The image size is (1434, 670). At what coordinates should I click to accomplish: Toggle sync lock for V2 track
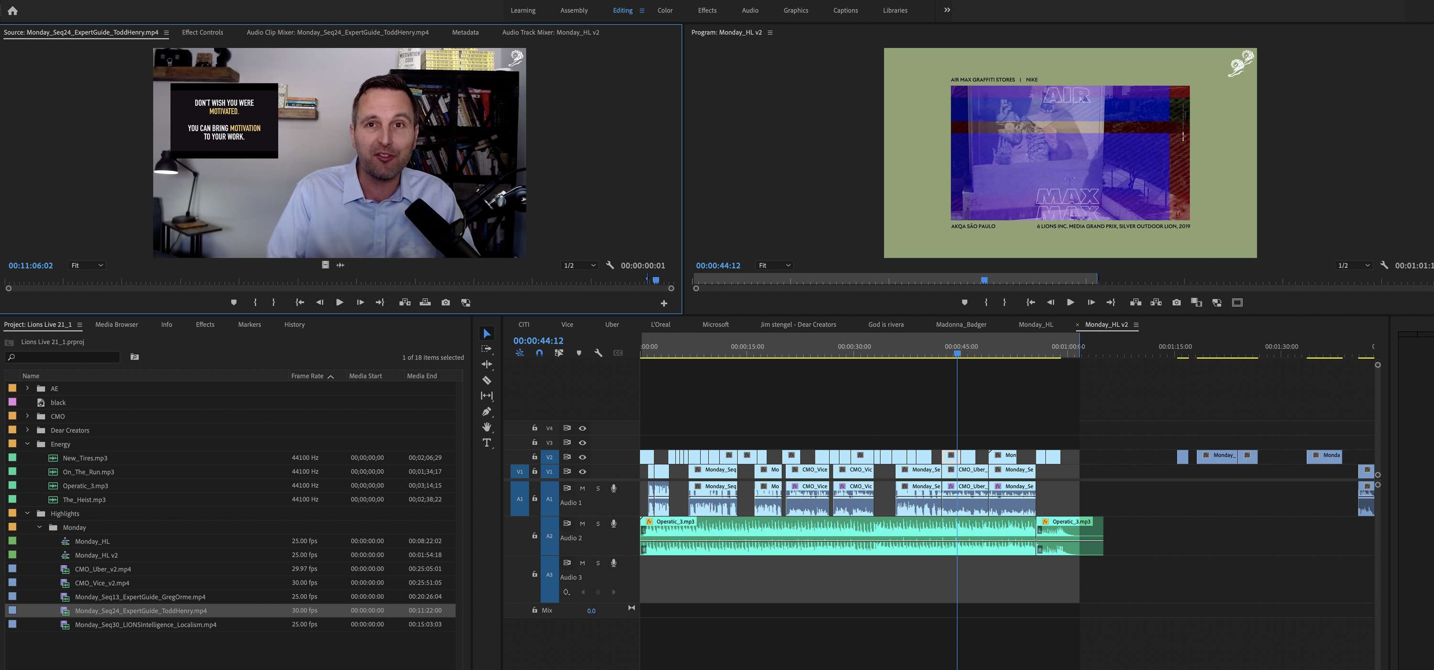click(x=567, y=457)
